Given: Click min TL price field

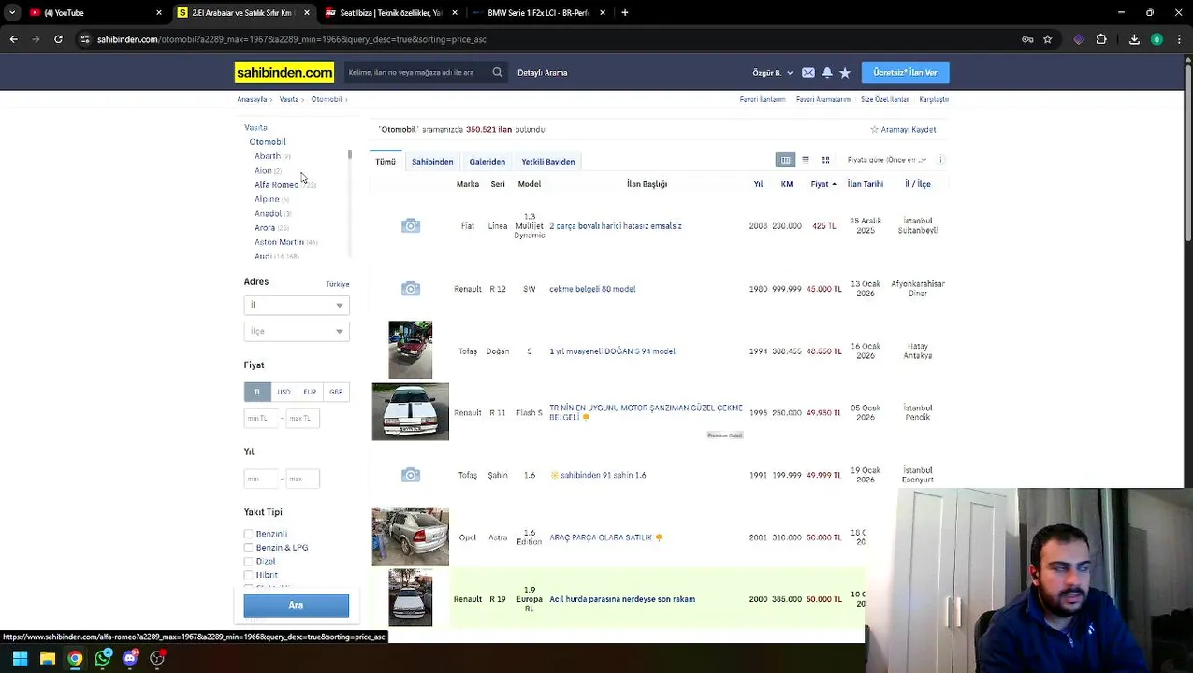Looking at the screenshot, I should coord(259,419).
